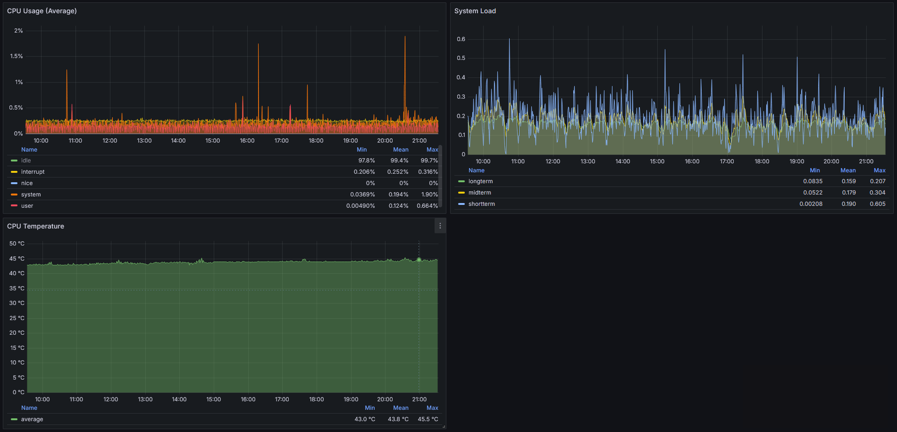Viewport: 897px width, 432px height.
Task: Open the CPU Temperature panel menu
Action: 440,226
